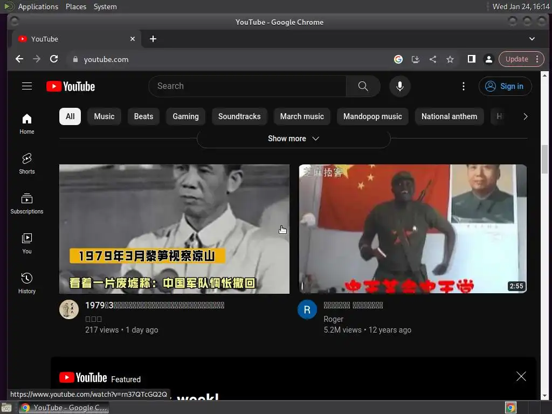Screen dimensions: 552x414
Task: Bookmark this page with the star icon
Action: [x=450, y=59]
